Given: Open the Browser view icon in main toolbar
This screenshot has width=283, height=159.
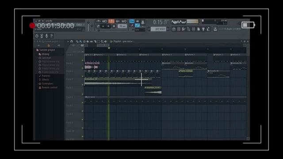Looking at the screenshot, I should pos(189,29).
